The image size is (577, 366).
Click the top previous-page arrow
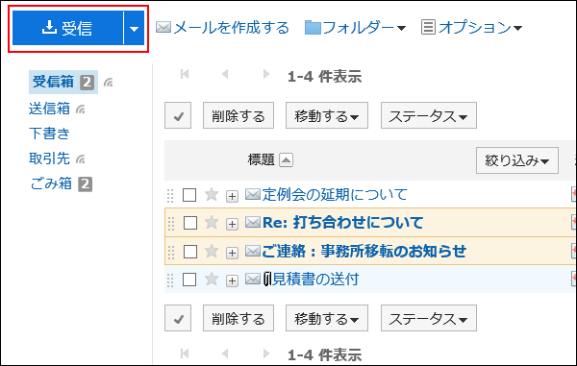pyautogui.click(x=225, y=74)
